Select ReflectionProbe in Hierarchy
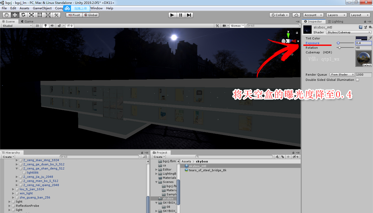Image resolution: width=373 pixels, height=213 pixels. (27, 206)
